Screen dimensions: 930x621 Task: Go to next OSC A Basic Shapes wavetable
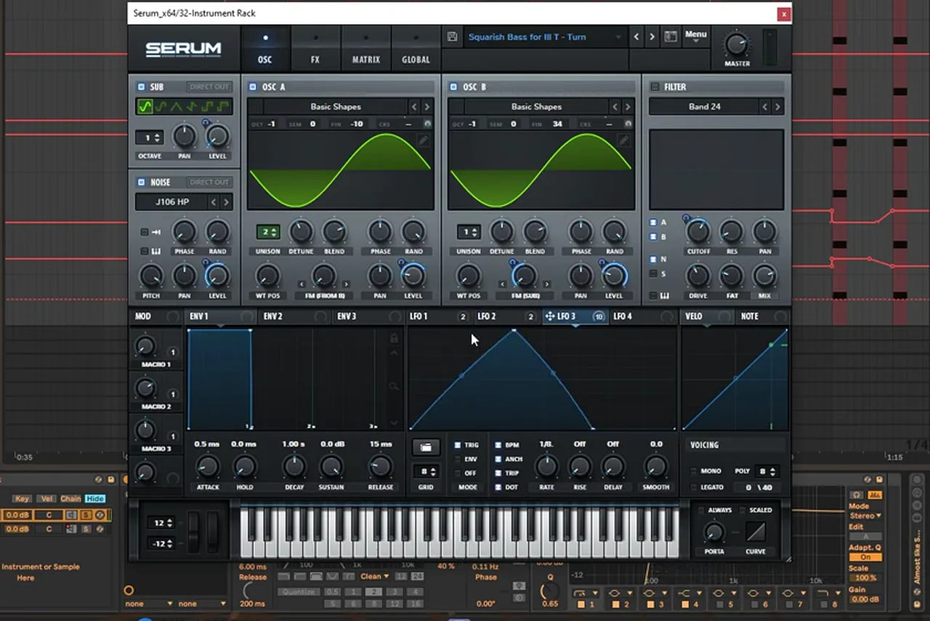click(427, 107)
